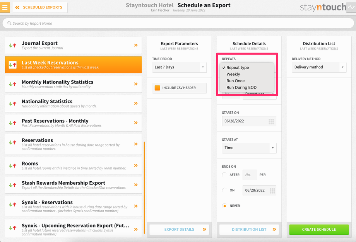Open the hamburger main menu
The height and width of the screenshot is (242, 356).
point(5,7)
